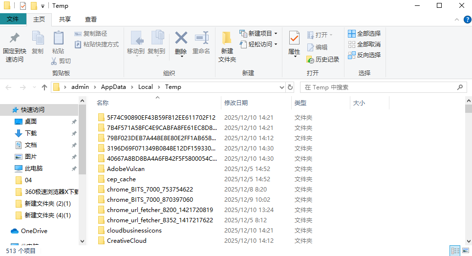Viewport: 472px width, 256px height.
Task: Sort by the 类型 column header
Action: [300, 103]
